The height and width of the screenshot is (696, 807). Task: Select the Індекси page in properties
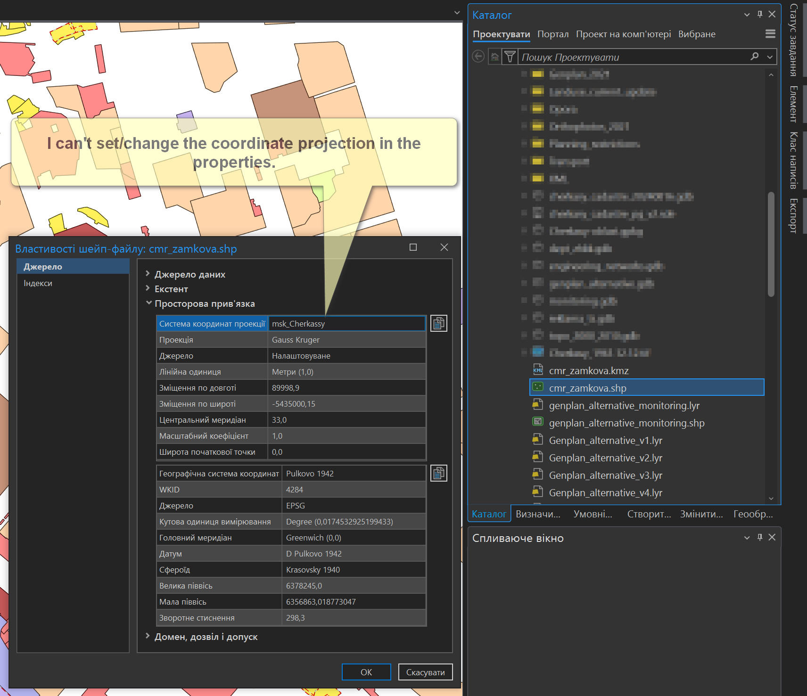[x=73, y=283]
